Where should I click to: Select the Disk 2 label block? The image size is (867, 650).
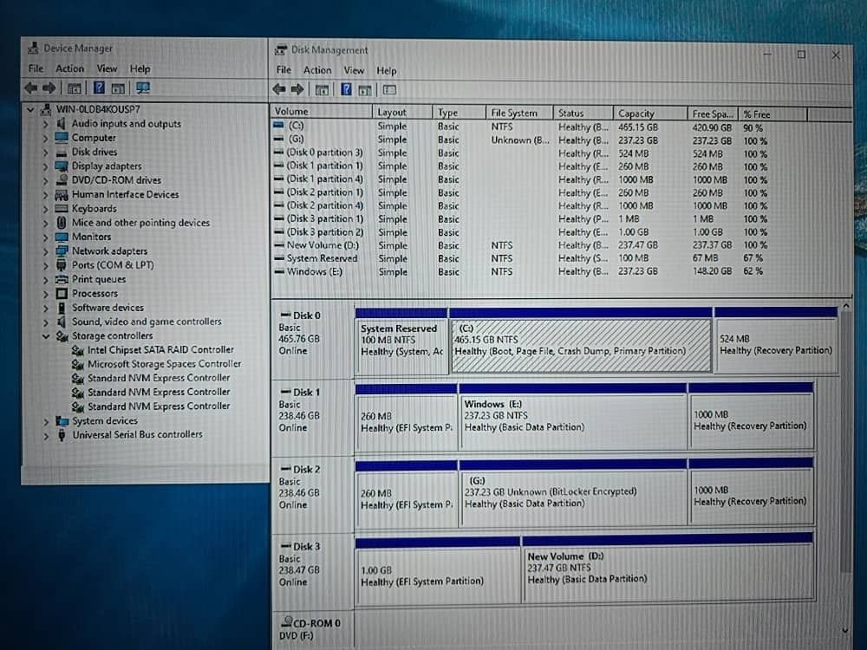click(x=312, y=493)
